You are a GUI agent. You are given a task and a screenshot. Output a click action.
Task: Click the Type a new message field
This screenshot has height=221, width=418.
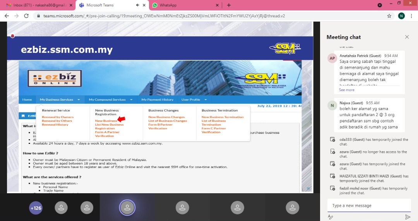point(368,206)
